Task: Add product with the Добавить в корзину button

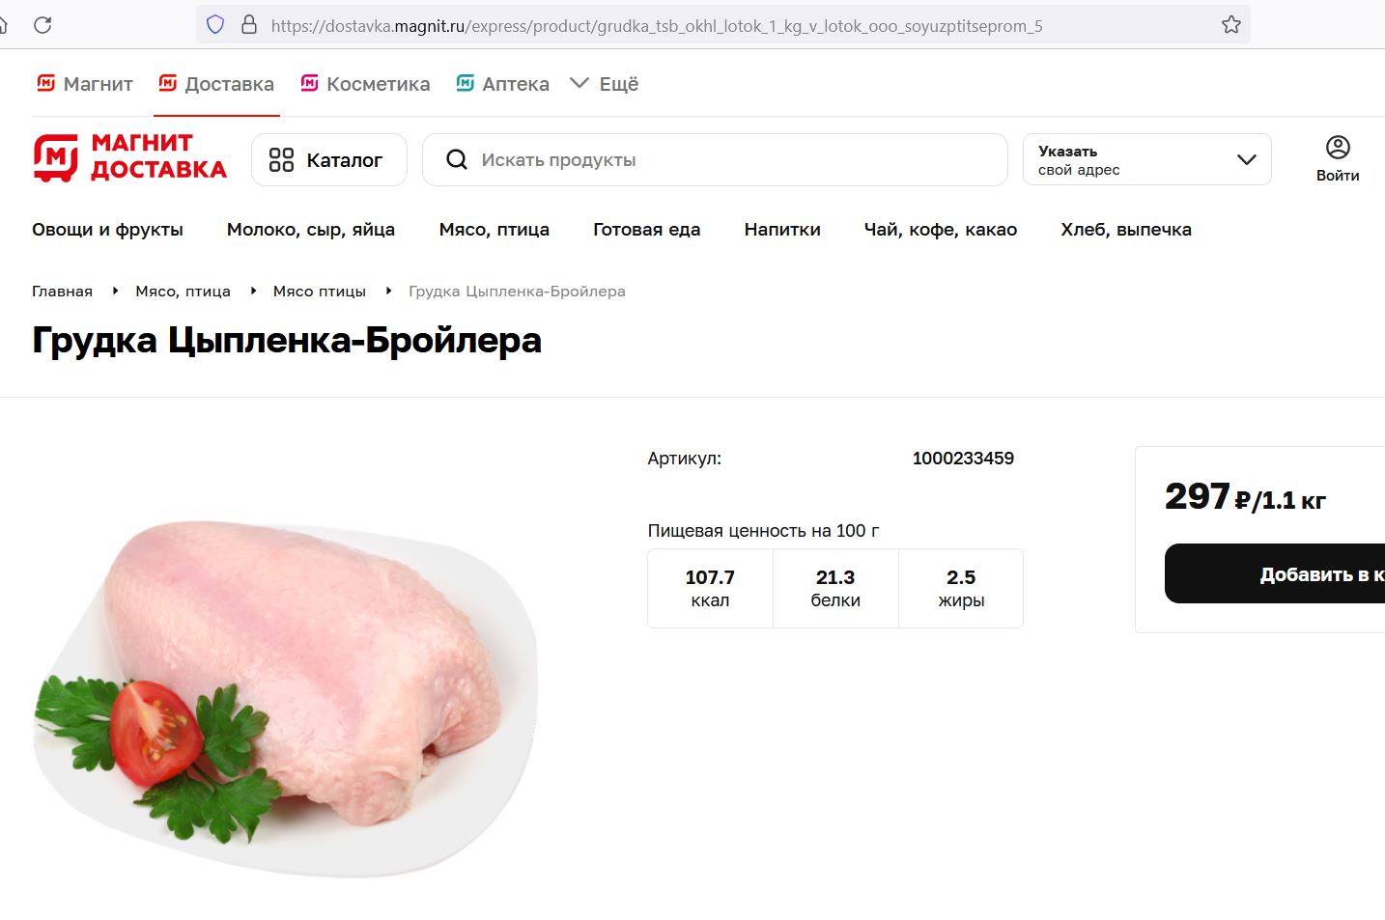Action: pyautogui.click(x=1275, y=573)
